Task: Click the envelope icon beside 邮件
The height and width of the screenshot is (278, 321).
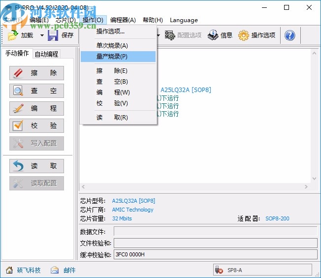Action: click(55, 270)
